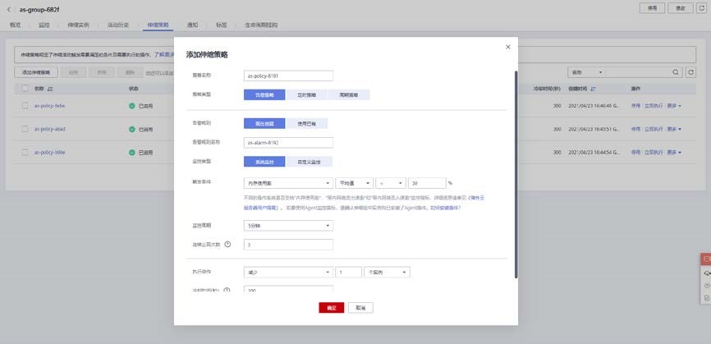The height and width of the screenshot is (344, 711).
Task: Tick checkbox for as-policy-b90e row
Action: (25, 153)
